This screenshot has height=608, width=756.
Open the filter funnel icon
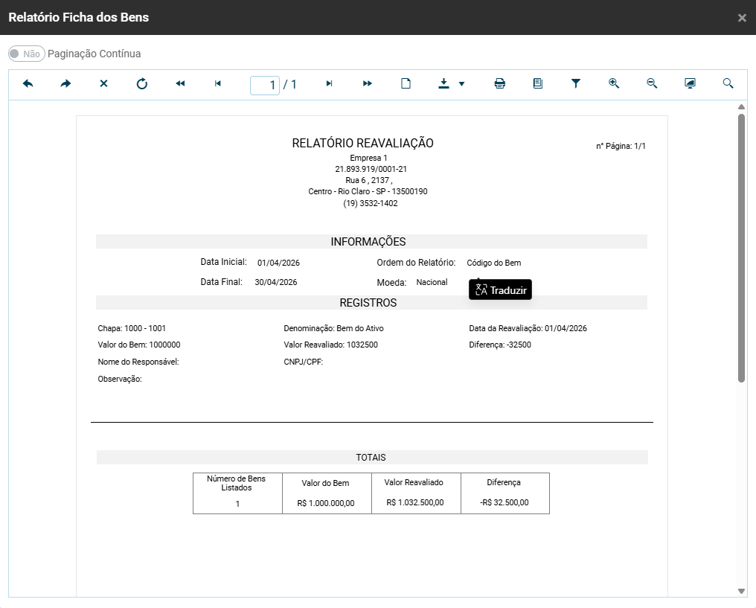coord(576,84)
